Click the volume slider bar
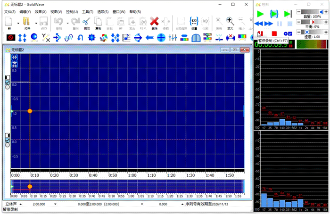330x214 pixels. pos(312,12)
